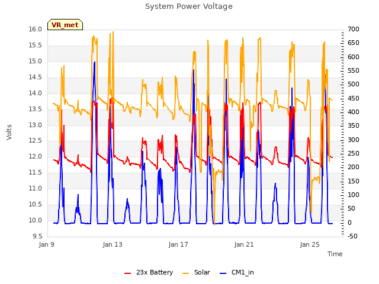Click the red 23x Battery legend swatch
Screen dimensions: 379x284
[x=128, y=273]
